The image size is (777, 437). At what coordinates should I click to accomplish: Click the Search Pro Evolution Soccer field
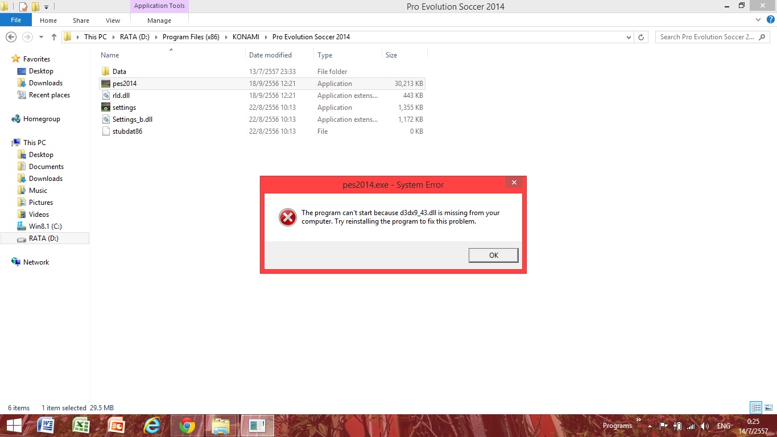(713, 37)
